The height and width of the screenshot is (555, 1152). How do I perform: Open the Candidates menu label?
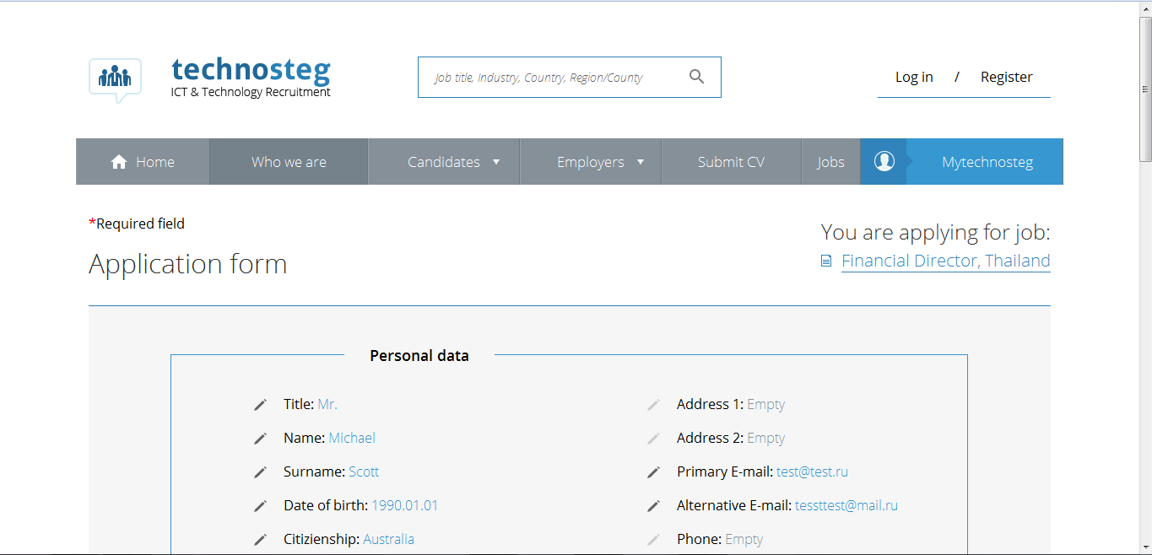pos(444,162)
